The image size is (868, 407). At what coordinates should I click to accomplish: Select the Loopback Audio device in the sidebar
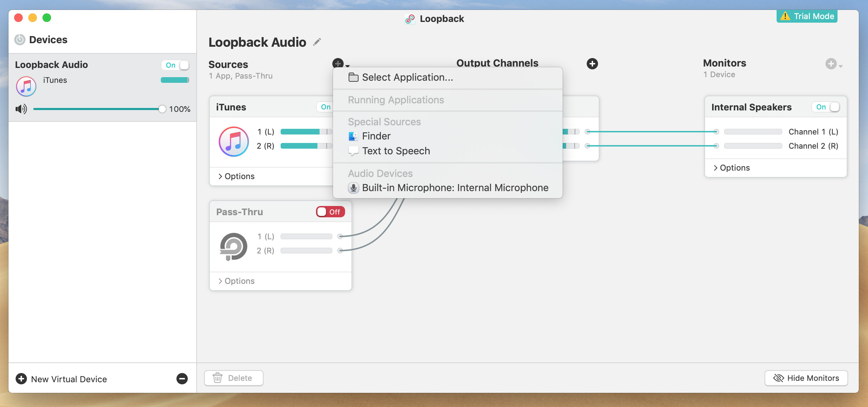(x=102, y=87)
